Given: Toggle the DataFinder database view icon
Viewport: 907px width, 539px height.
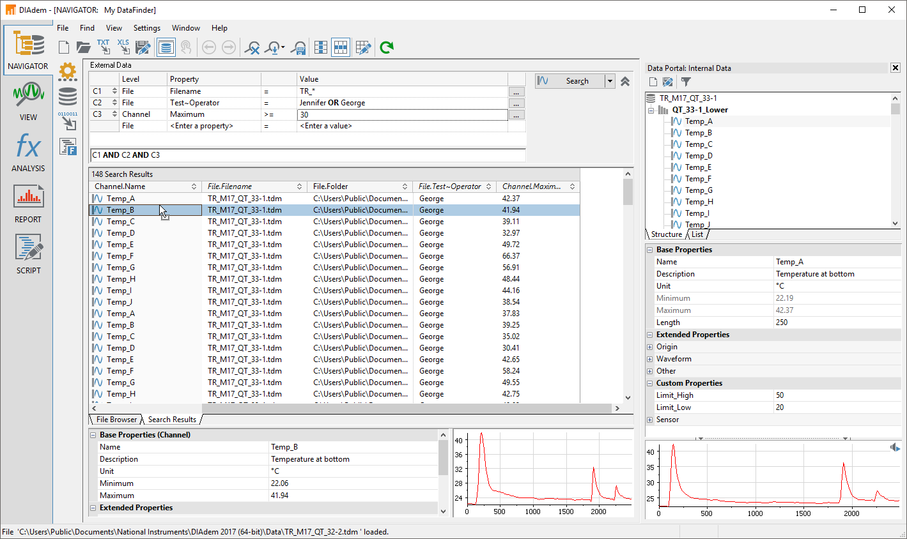Looking at the screenshot, I should [x=166, y=47].
